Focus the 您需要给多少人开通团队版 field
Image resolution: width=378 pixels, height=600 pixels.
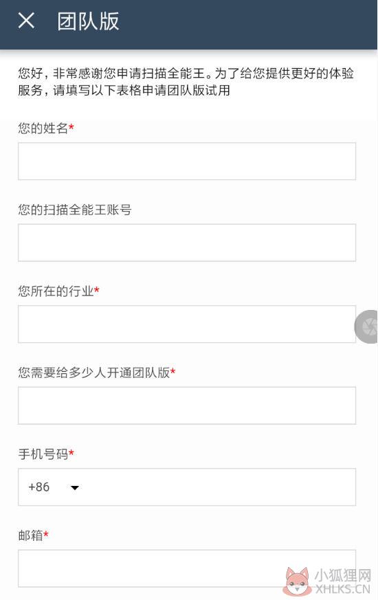(x=187, y=405)
